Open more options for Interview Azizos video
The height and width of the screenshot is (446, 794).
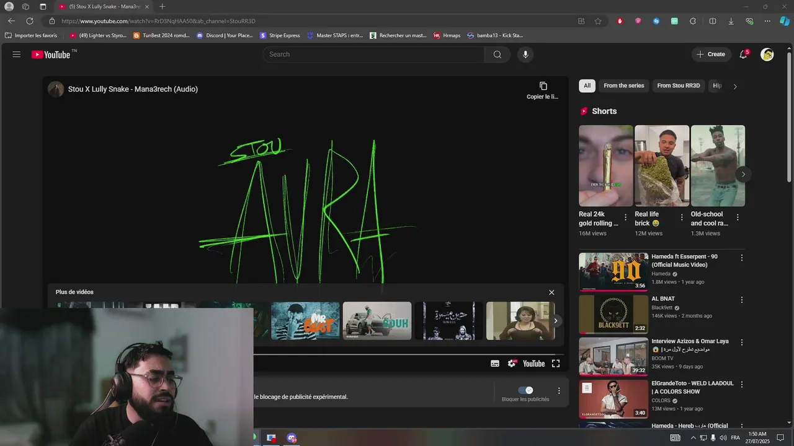[741, 342]
